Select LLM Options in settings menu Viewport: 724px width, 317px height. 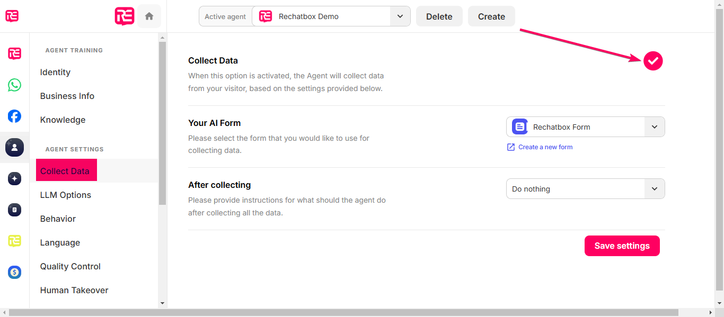[x=66, y=195]
